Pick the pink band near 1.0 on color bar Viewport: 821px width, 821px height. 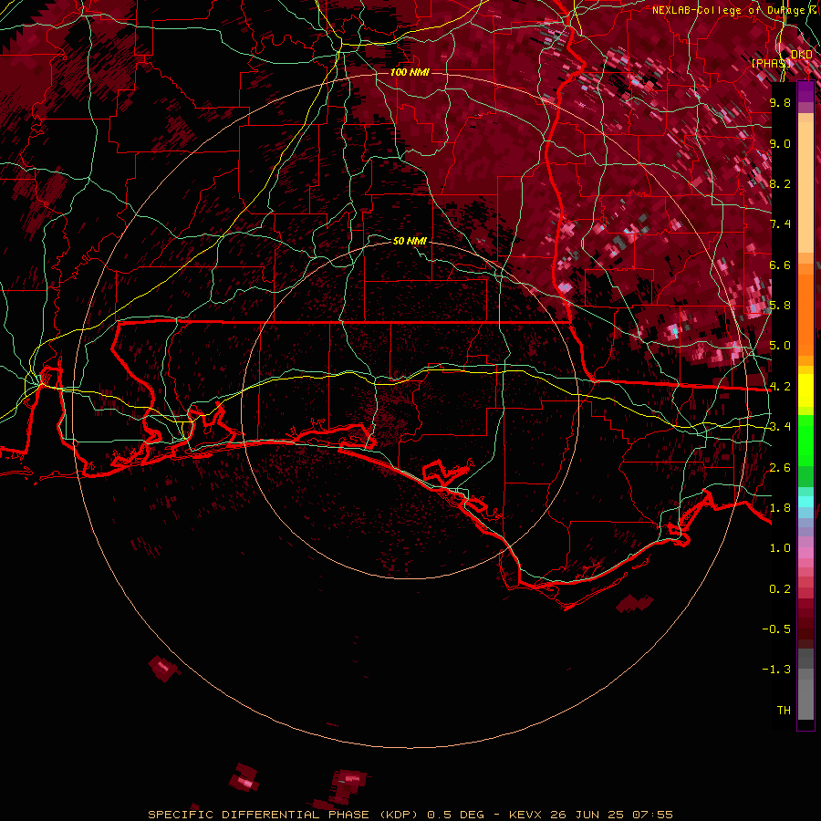coord(805,552)
